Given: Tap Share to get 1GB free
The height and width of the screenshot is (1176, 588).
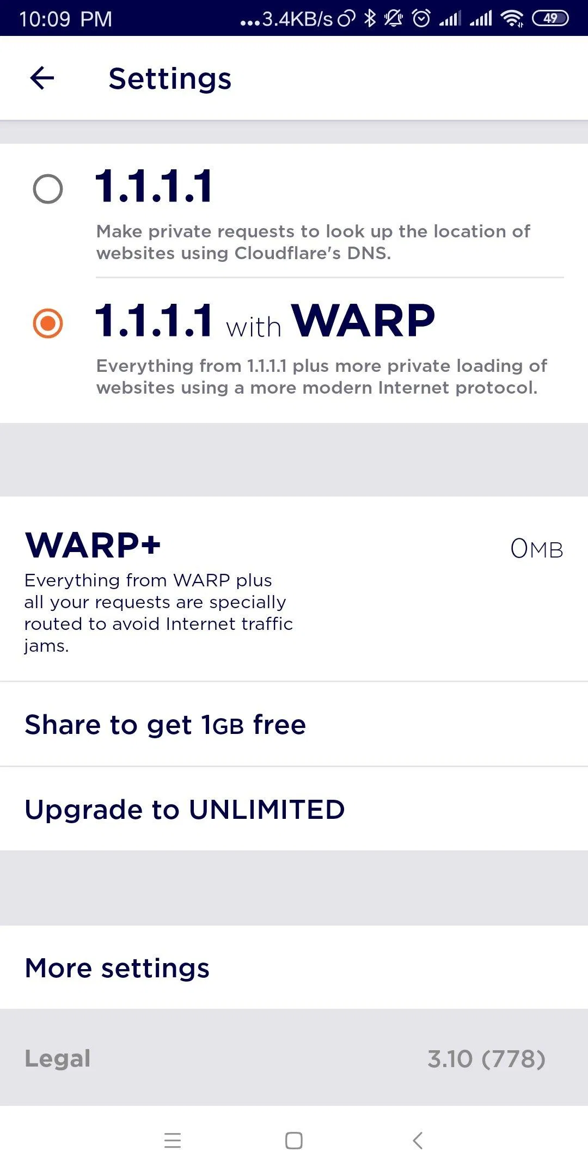Looking at the screenshot, I should 166,725.
